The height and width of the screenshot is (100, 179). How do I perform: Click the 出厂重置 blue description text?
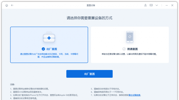click(x=49, y=55)
